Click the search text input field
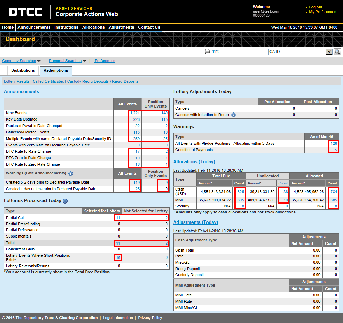This screenshot has width=343, height=323. tap(244, 52)
